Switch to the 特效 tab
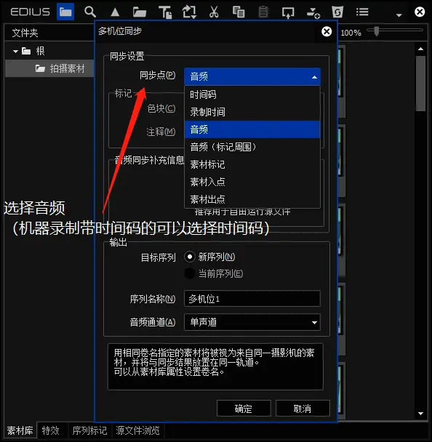432x442 pixels. 51,430
